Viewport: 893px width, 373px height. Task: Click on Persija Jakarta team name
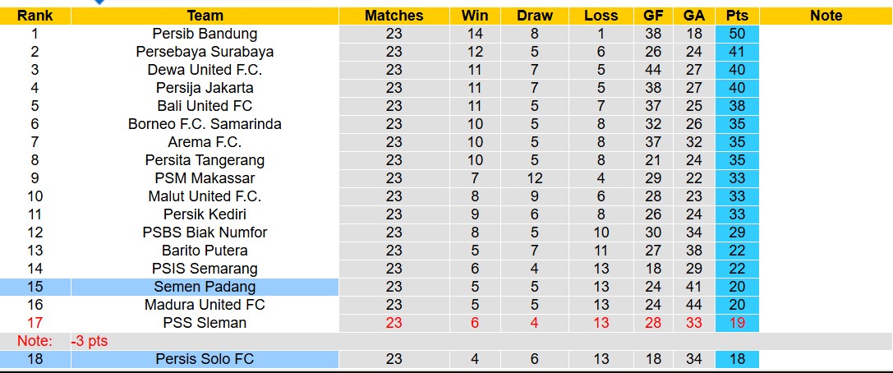coord(205,88)
